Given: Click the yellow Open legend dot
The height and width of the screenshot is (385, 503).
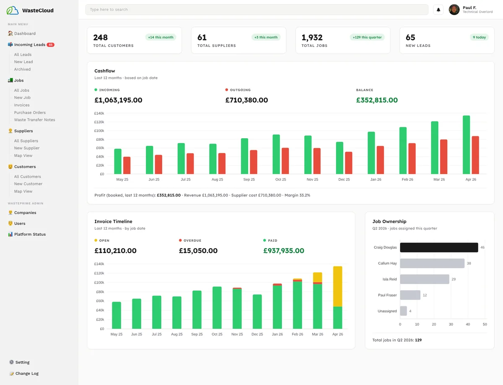Looking at the screenshot, I should (96, 240).
